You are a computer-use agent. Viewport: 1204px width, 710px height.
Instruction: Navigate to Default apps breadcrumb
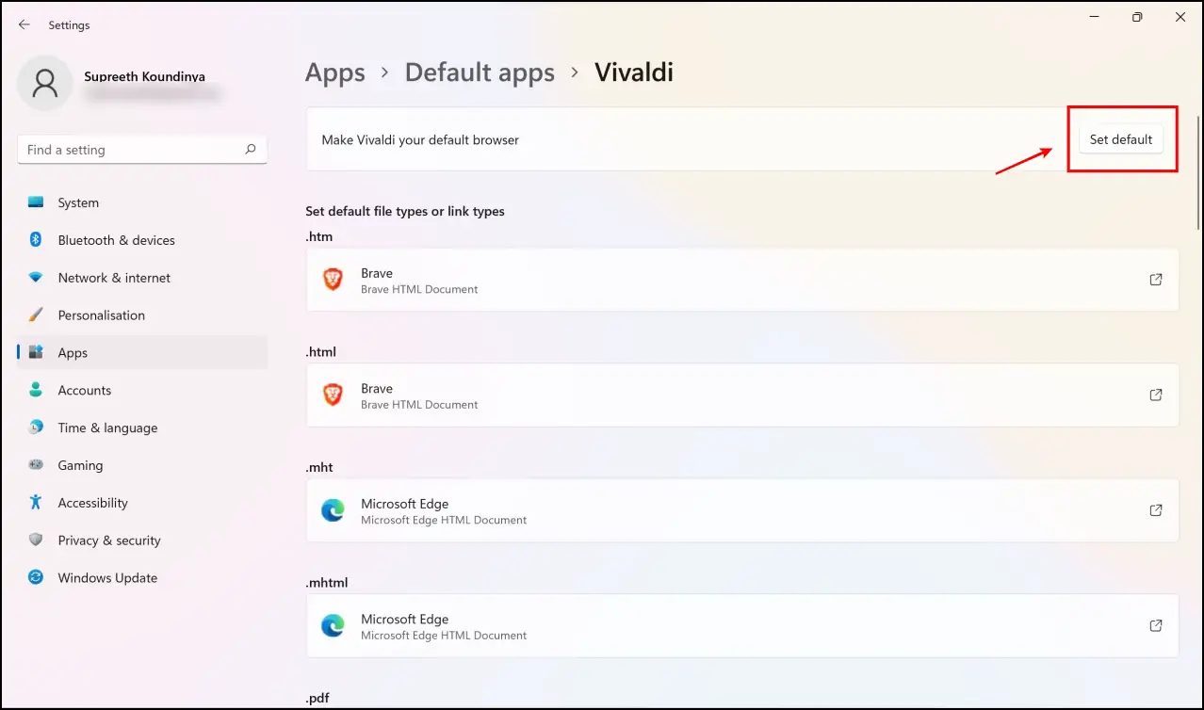[480, 73]
